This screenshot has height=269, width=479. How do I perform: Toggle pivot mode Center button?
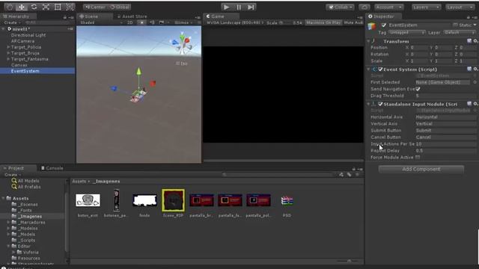(x=95, y=7)
